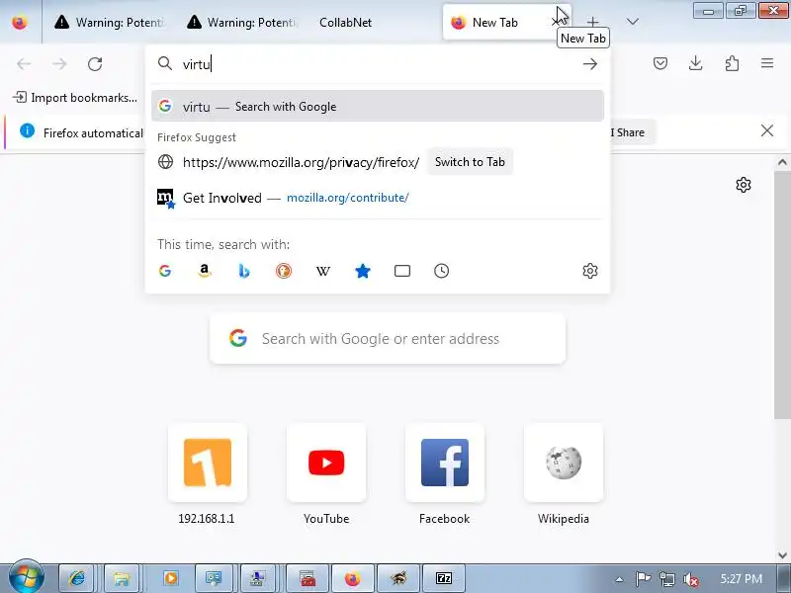This screenshot has height=593, width=791.
Task: Open Action Center flag icon
Action: pyautogui.click(x=643, y=579)
